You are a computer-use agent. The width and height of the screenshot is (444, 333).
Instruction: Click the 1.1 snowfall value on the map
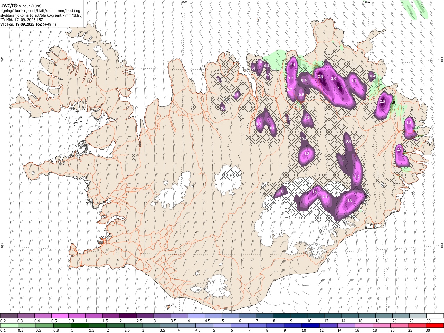[x=354, y=81]
